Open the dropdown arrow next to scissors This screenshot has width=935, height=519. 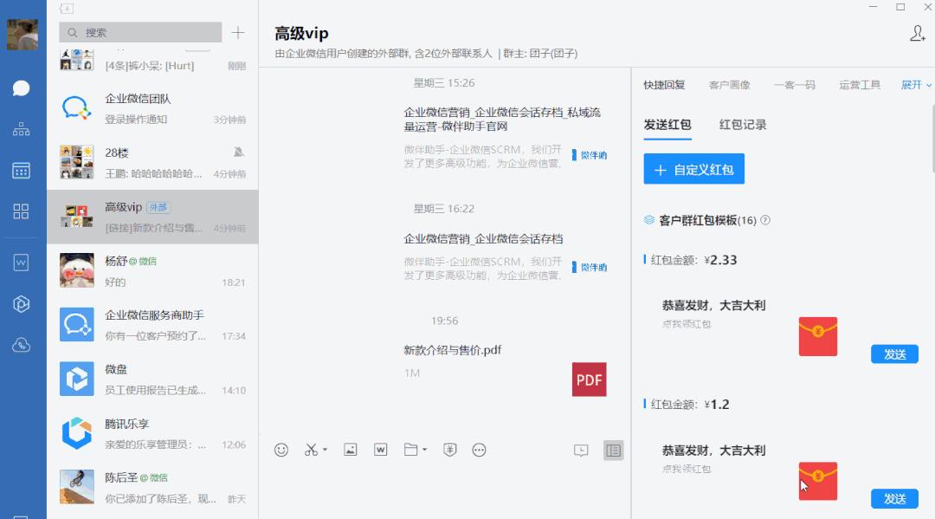click(325, 450)
